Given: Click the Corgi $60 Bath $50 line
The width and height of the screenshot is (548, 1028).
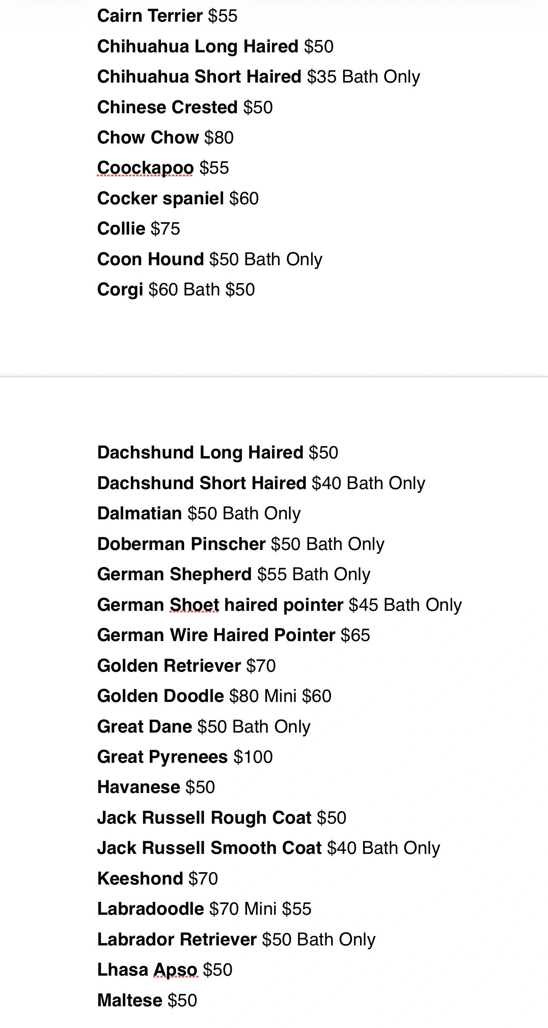Looking at the screenshot, I should tap(176, 290).
